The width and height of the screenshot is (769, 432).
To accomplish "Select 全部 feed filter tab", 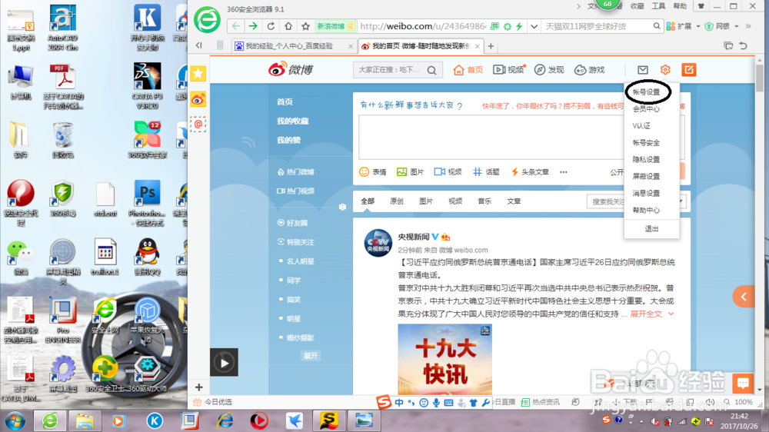I will [x=368, y=201].
